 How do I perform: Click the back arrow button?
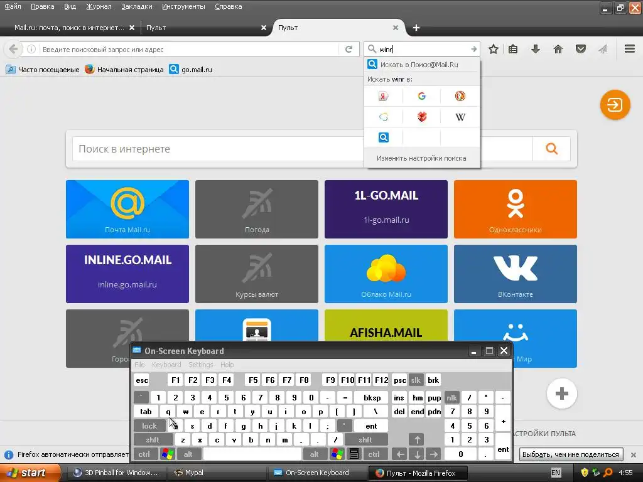pyautogui.click(x=13, y=49)
